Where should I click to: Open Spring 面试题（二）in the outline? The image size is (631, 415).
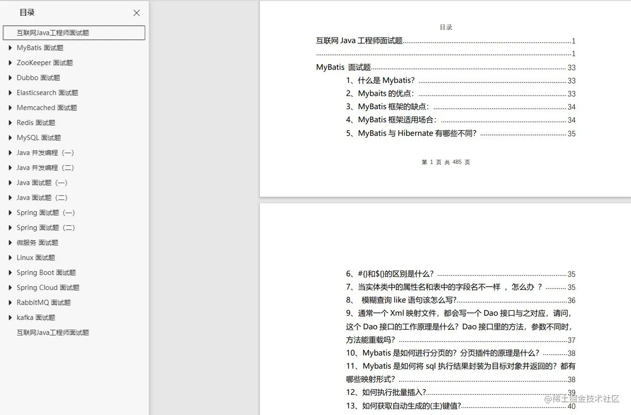46,228
